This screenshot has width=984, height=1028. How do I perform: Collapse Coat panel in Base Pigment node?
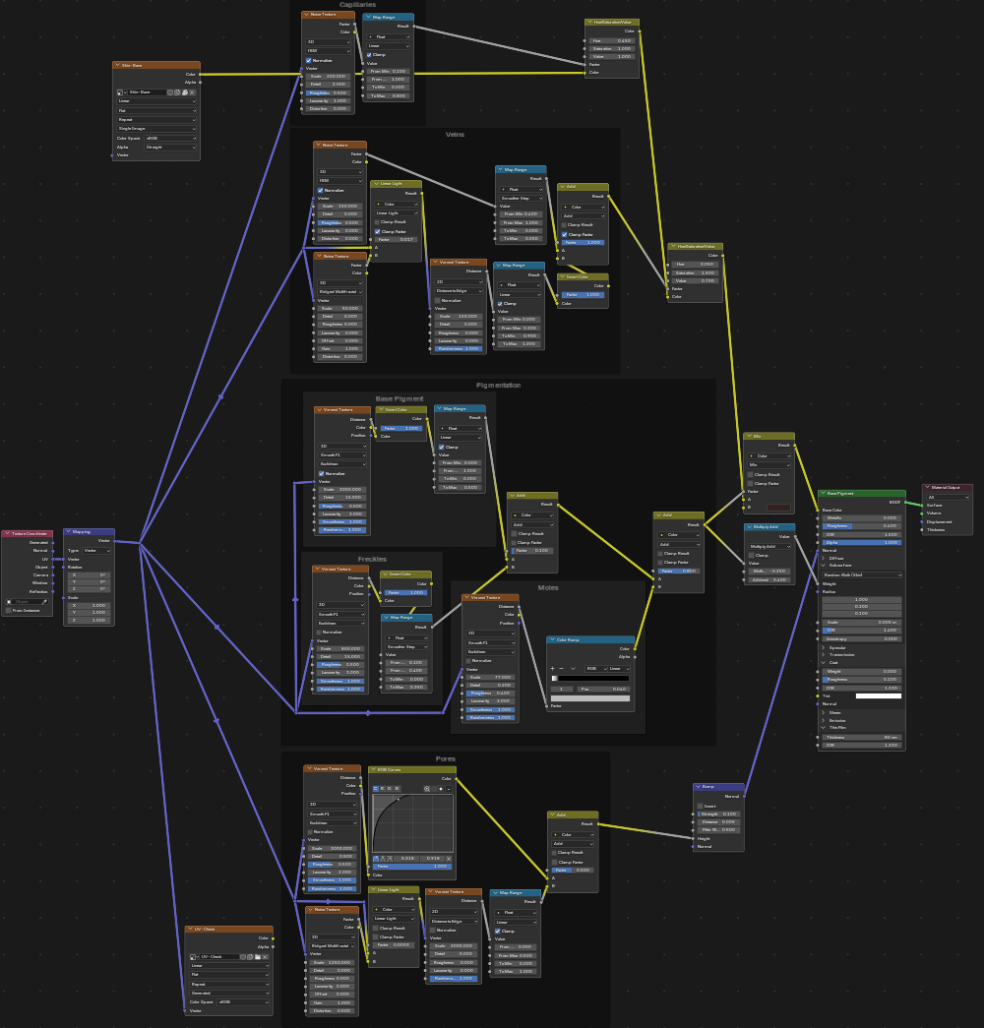coord(824,663)
